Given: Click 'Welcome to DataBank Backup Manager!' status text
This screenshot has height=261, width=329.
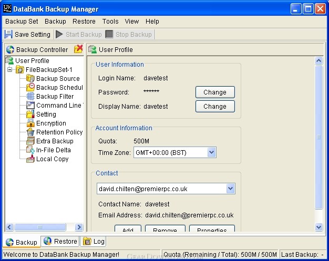Looking at the screenshot, I should pyautogui.click(x=61, y=255).
